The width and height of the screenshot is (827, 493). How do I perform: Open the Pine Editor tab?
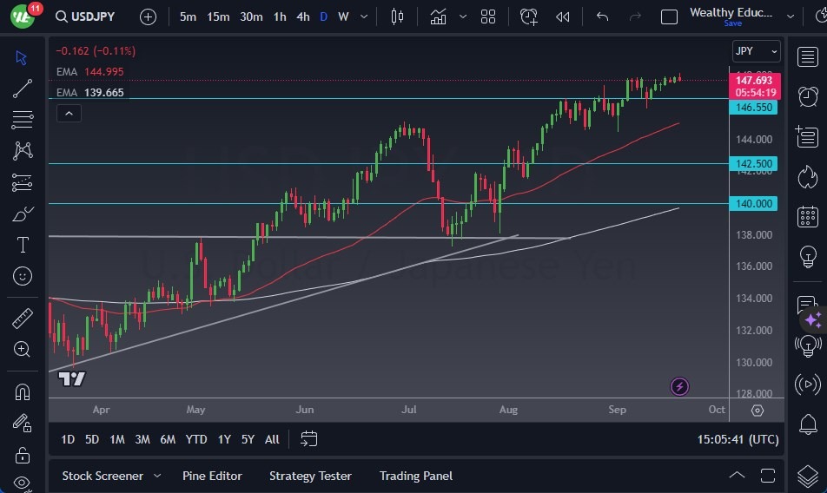coord(212,476)
